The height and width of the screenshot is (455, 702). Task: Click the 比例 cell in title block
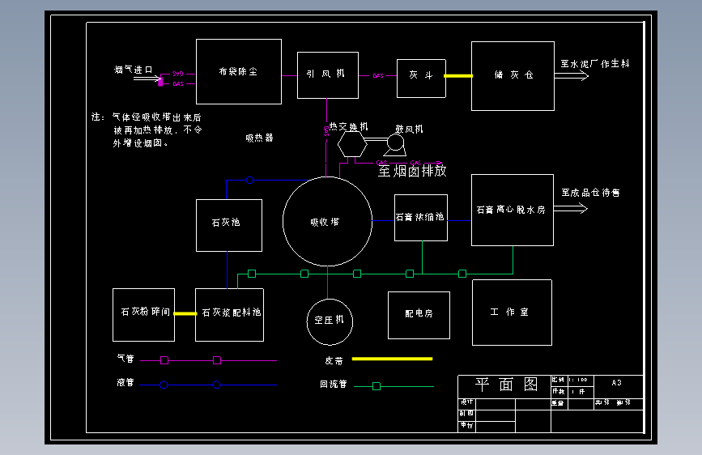point(559,380)
